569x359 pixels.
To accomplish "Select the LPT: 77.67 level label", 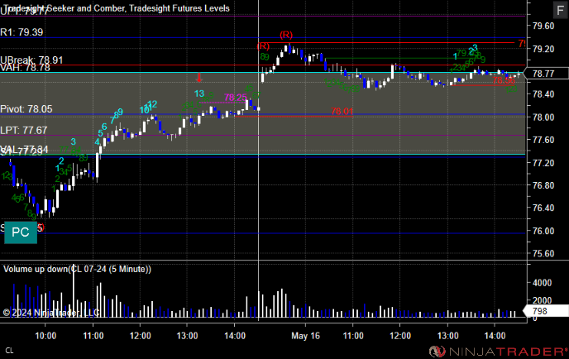I will [x=24, y=130].
